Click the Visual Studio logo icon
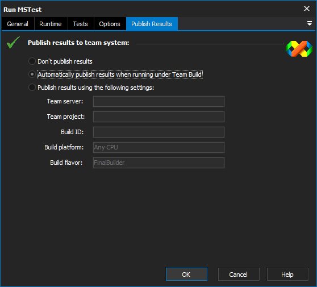317x287 pixels. pyautogui.click(x=299, y=49)
